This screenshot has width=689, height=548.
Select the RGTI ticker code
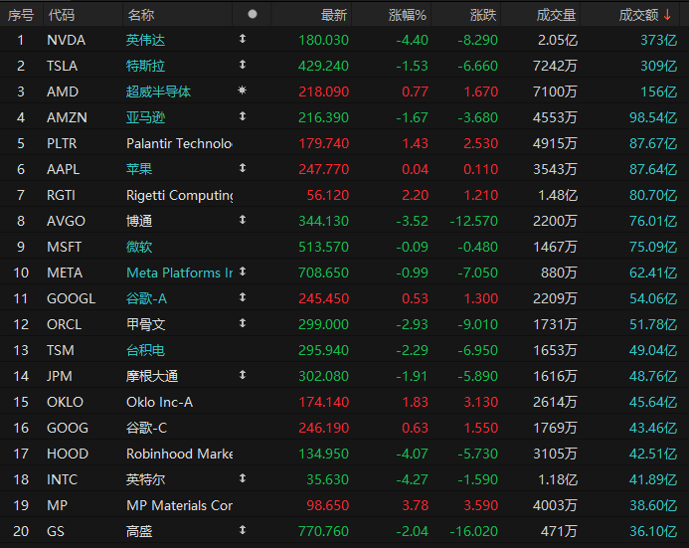click(61, 196)
